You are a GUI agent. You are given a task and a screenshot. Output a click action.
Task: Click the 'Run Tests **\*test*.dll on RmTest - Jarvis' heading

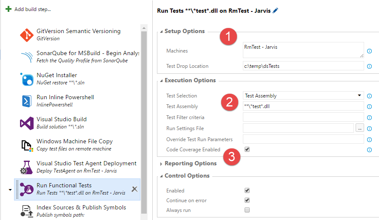[214, 11]
